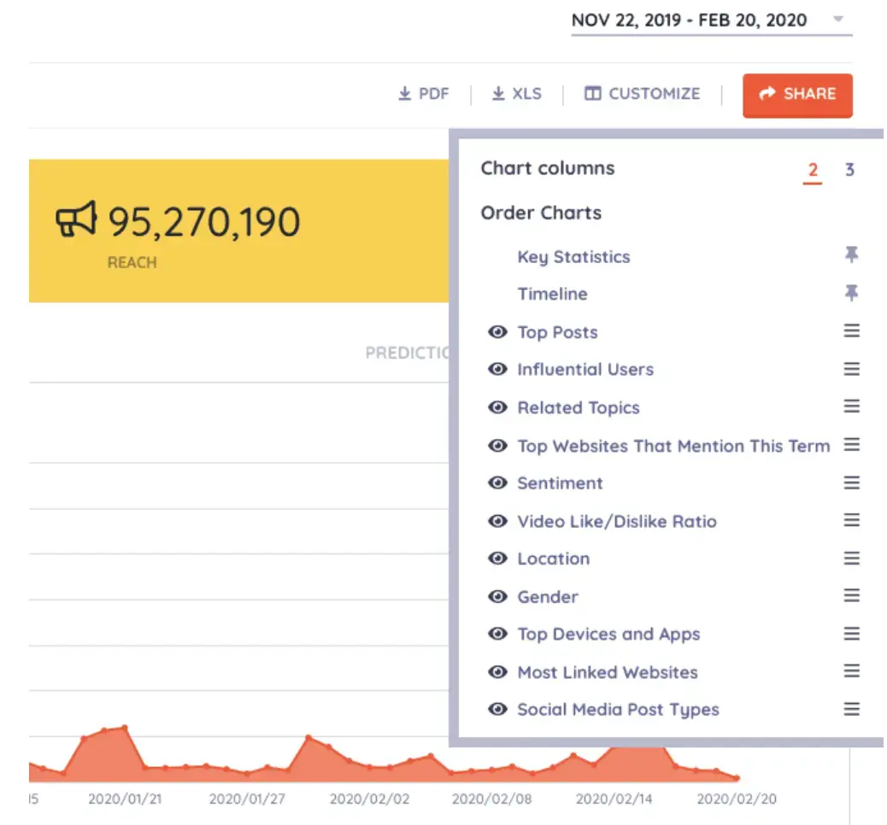Click the drag handle for Location
This screenshot has width=887, height=825.
pos(851,559)
